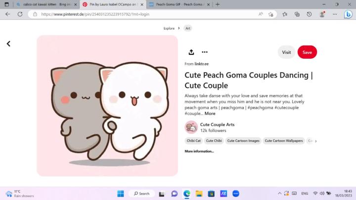
Task: Open network and volume quick settings
Action: point(322,194)
